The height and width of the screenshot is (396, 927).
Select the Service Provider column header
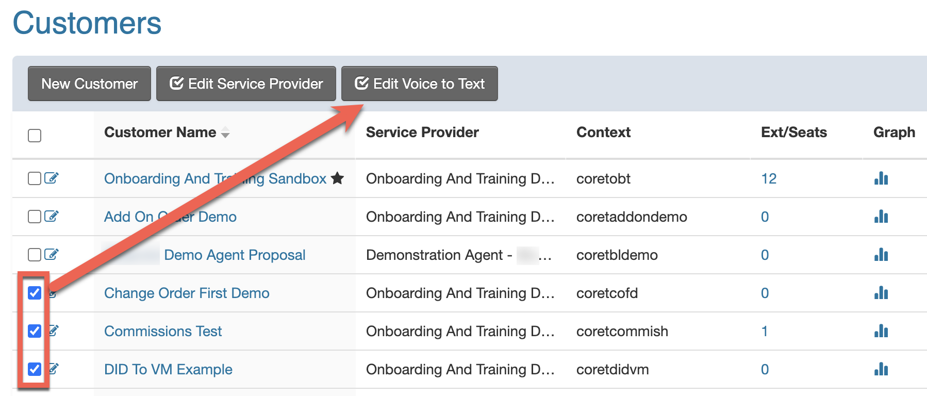422,133
